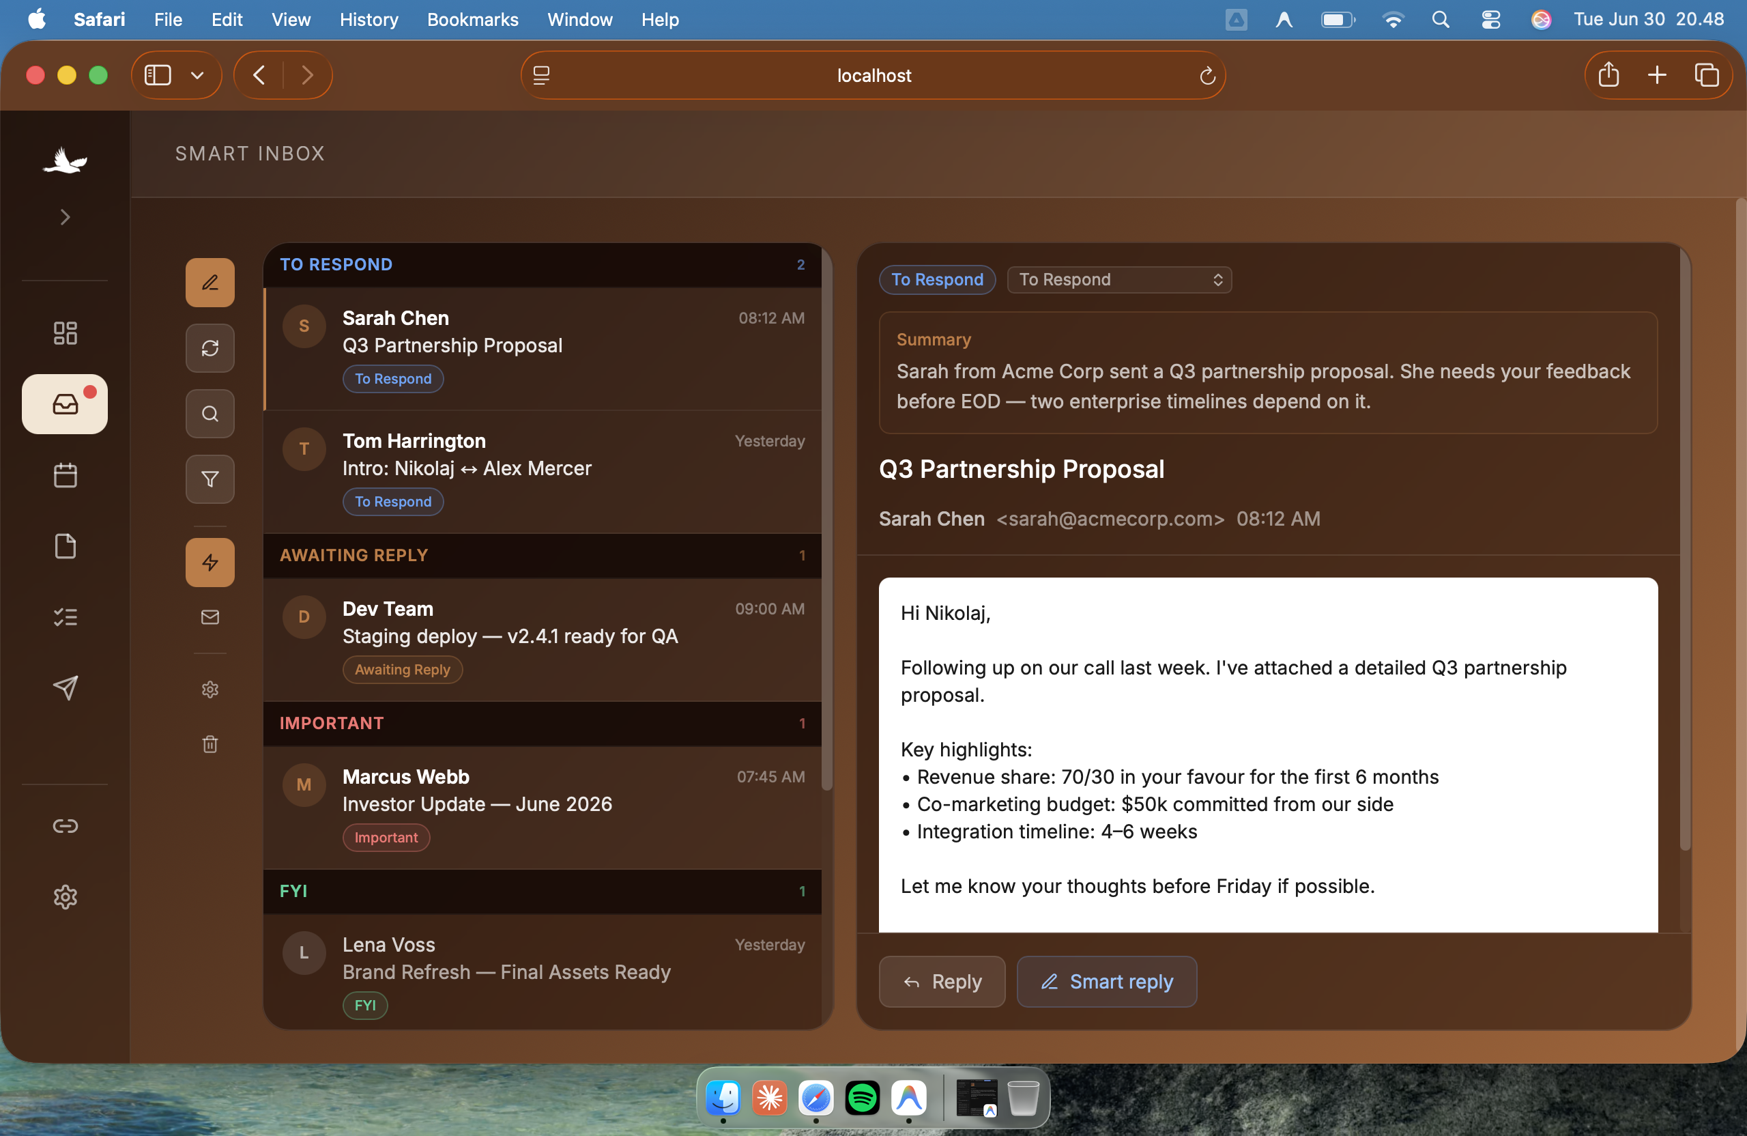Click sender address sarah@acmecorp.com
1747x1136 pixels.
tap(1110, 519)
